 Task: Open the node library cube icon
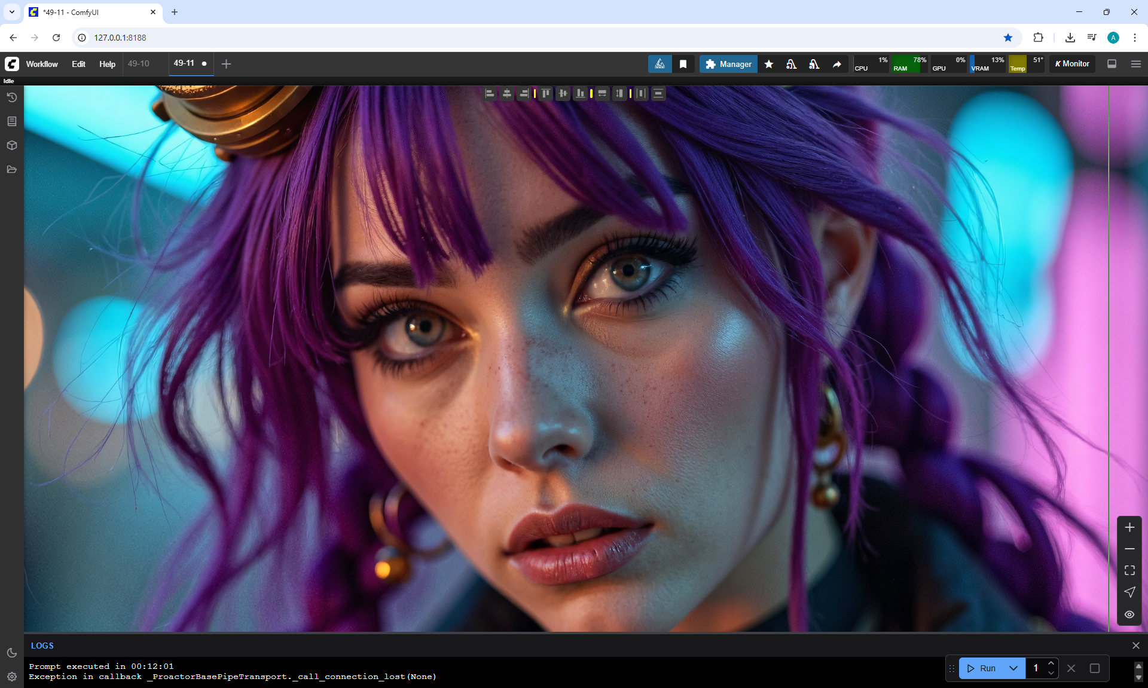coord(11,145)
